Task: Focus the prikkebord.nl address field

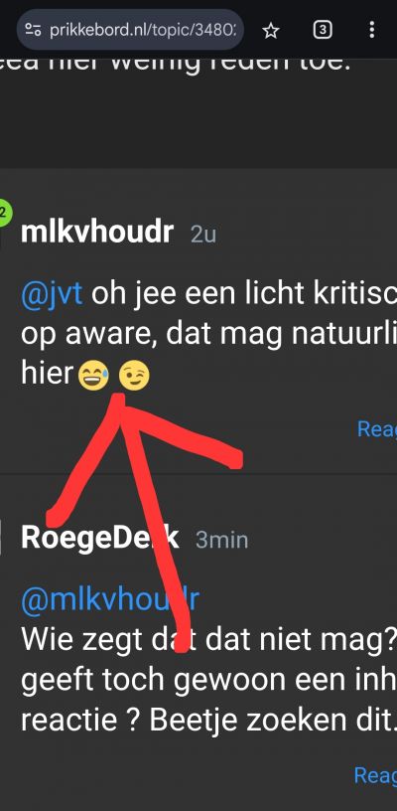Action: (x=131, y=30)
